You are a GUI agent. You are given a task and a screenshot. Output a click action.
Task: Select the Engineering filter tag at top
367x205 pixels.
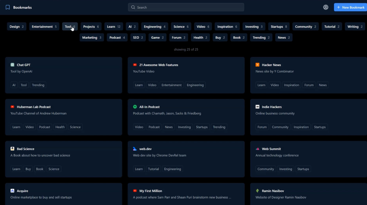tap(155, 27)
